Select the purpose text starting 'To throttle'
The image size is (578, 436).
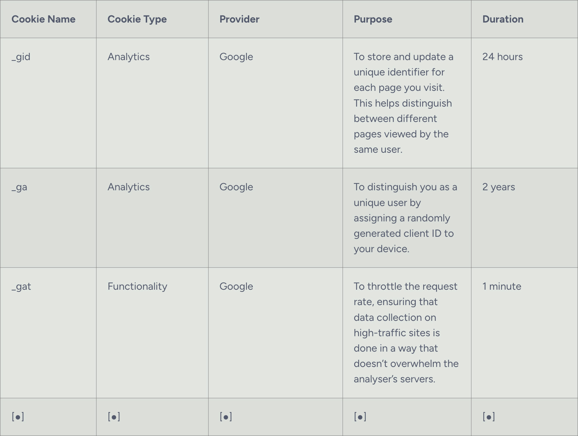406,333
